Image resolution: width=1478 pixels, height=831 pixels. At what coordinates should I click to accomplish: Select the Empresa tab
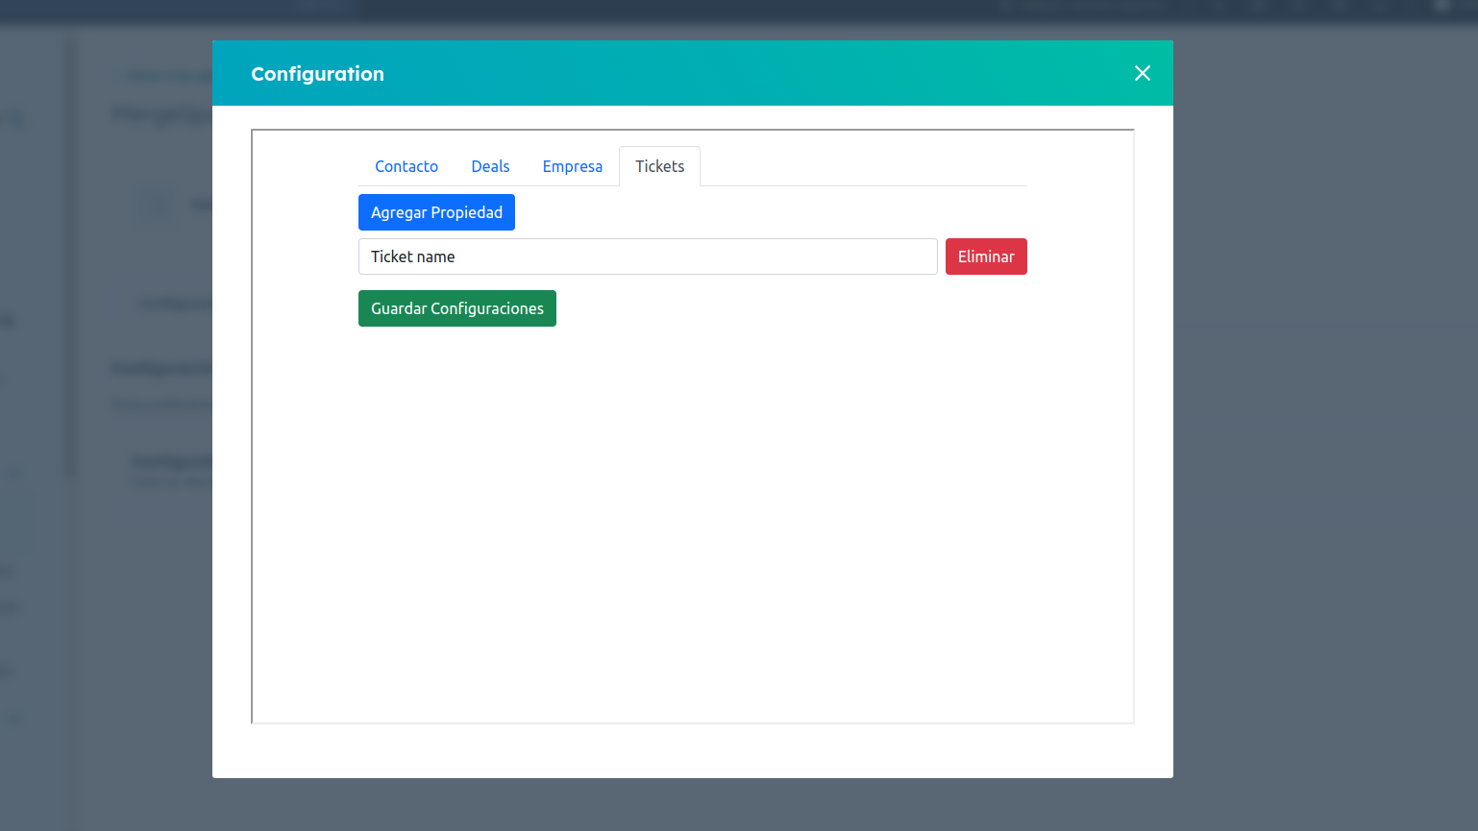click(x=572, y=166)
